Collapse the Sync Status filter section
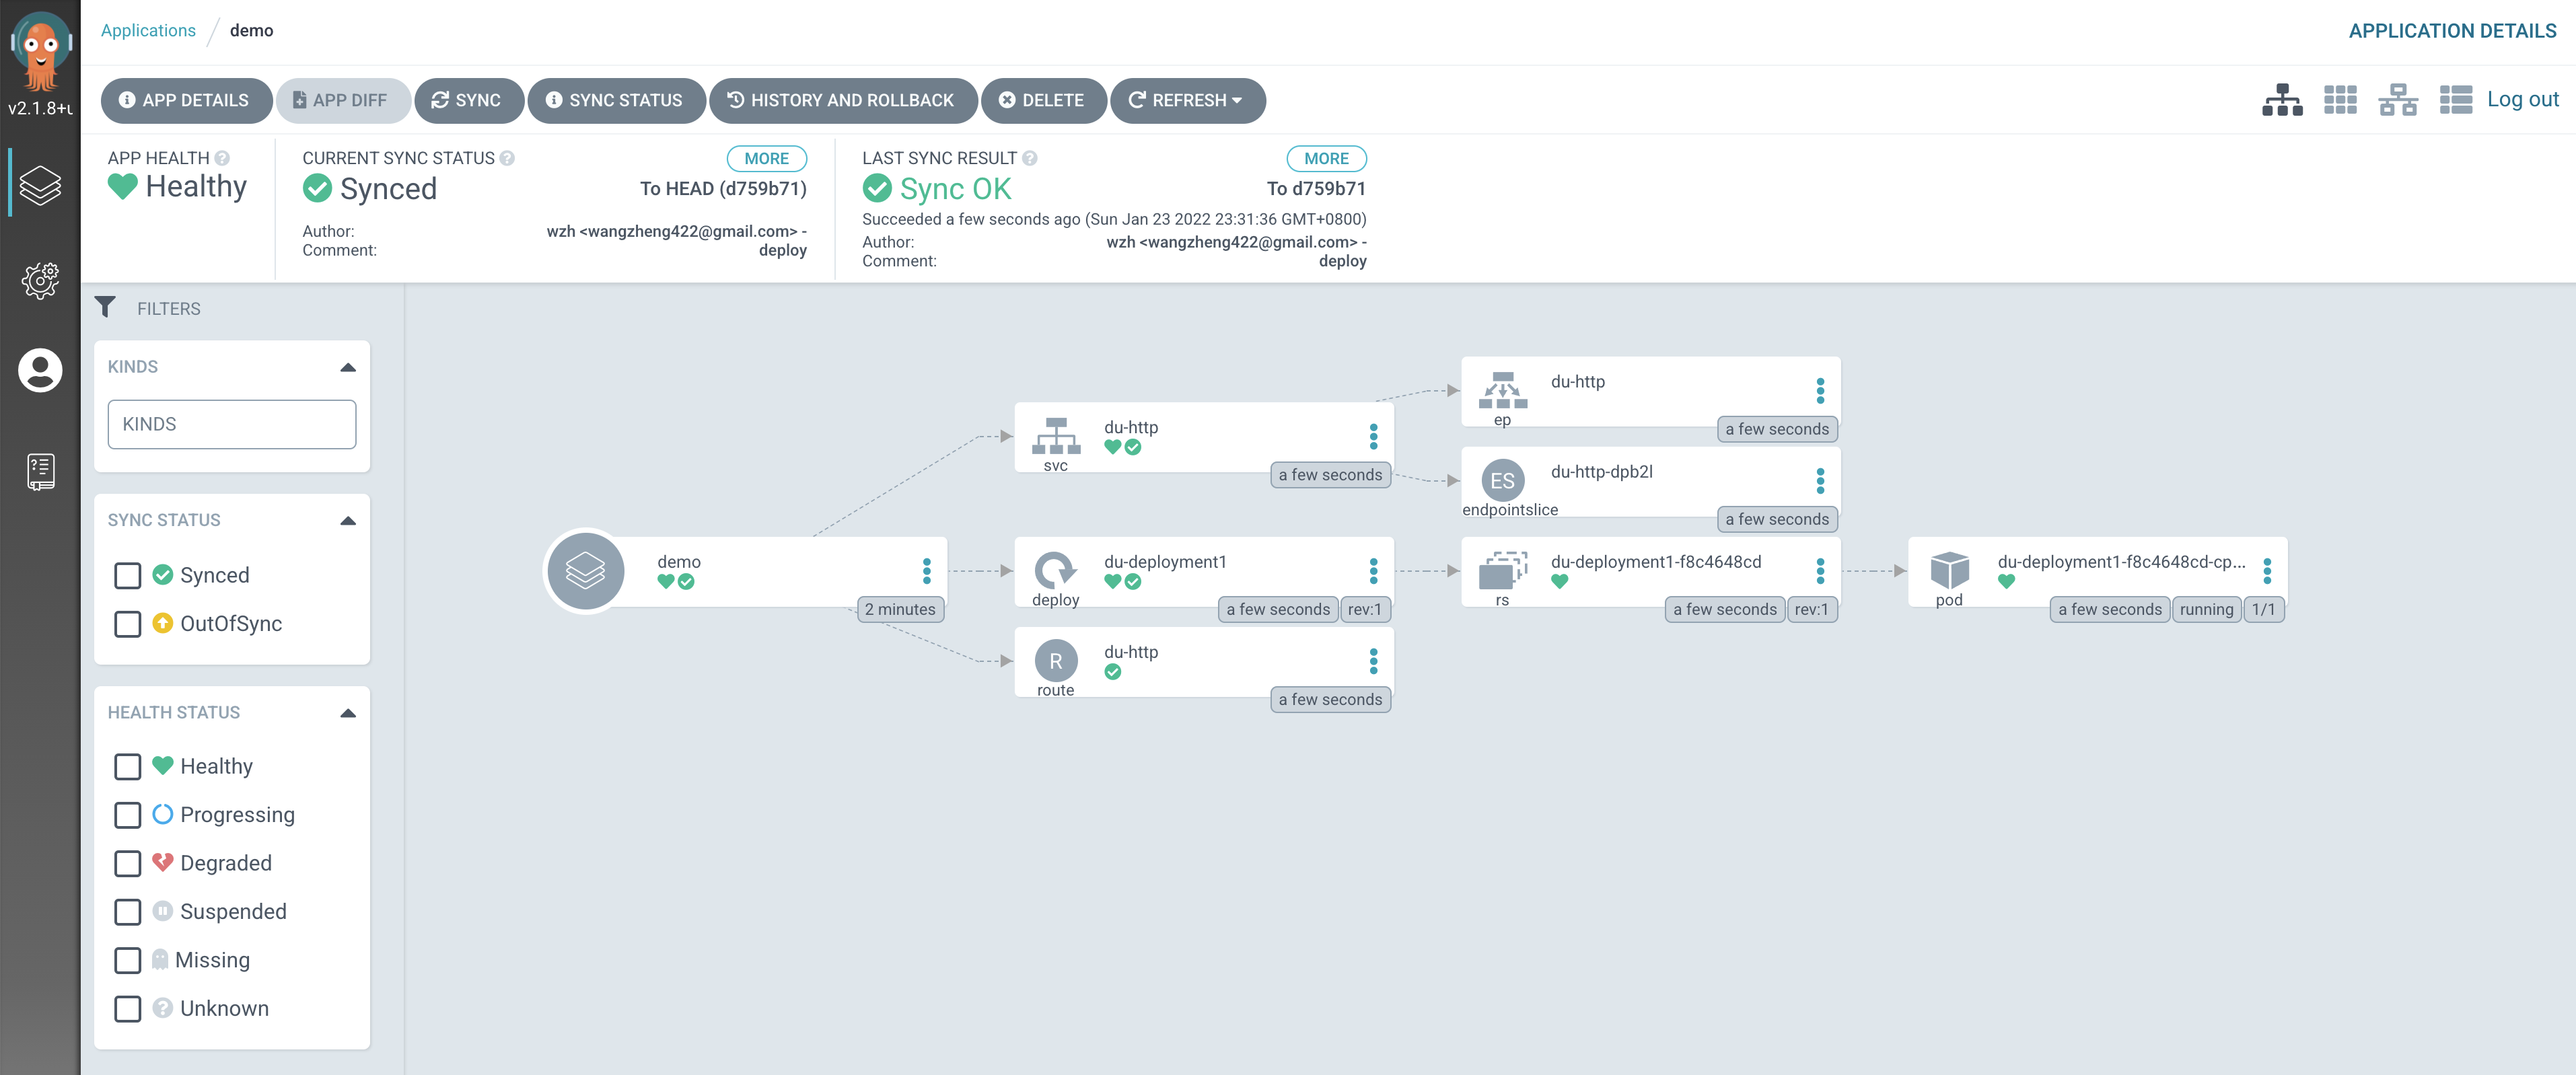 click(347, 521)
